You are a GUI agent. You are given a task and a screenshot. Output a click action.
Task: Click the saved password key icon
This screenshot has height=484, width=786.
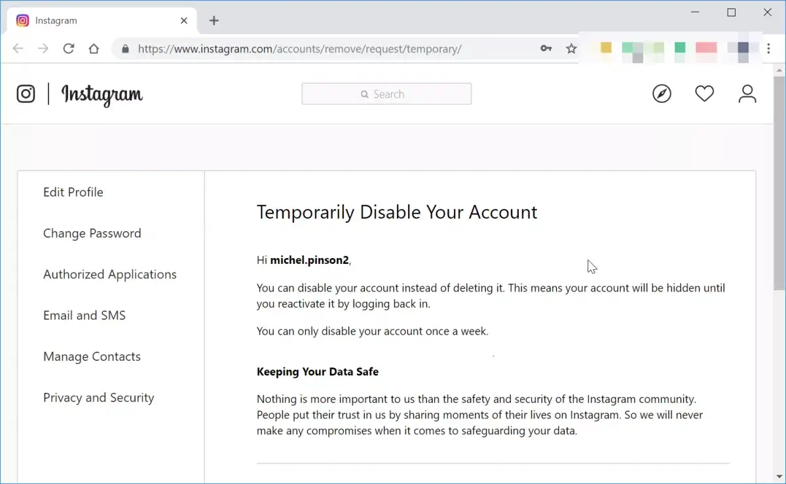[546, 48]
